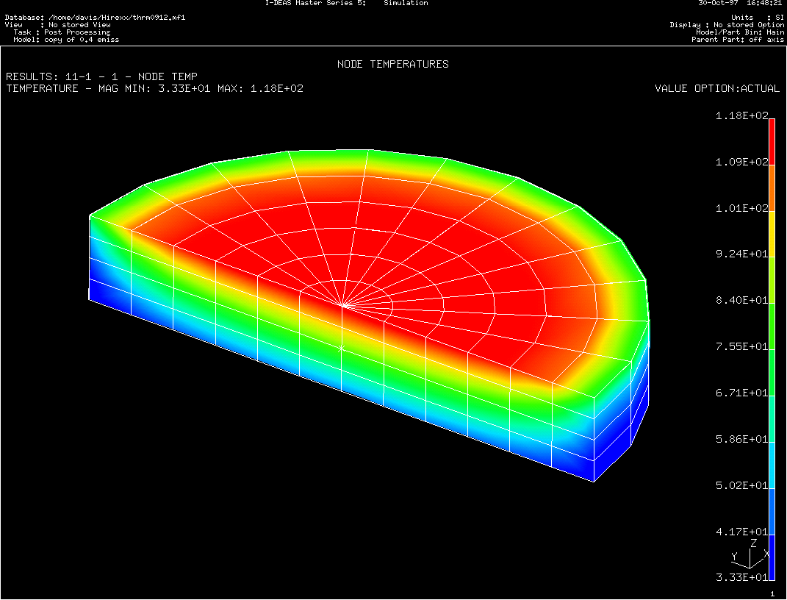The image size is (787, 600).
Task: Click the TEMPERATURE MAG MIN/MAX text line
Action: pyautogui.click(x=154, y=88)
